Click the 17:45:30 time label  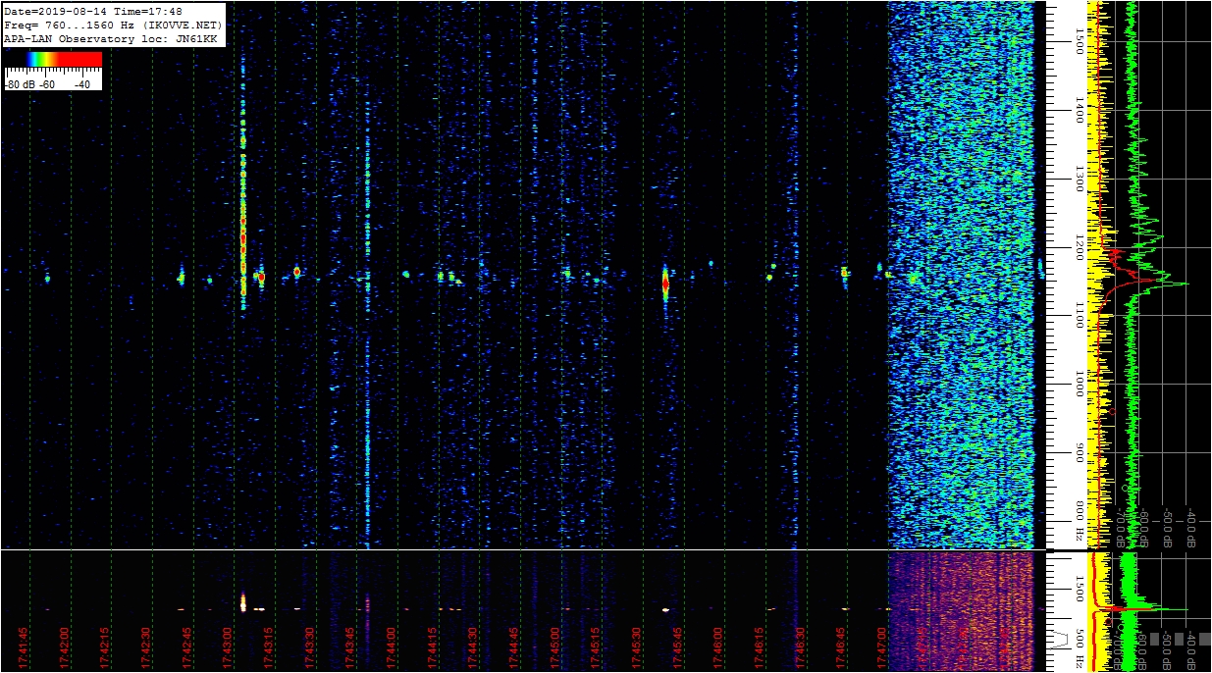(636, 648)
